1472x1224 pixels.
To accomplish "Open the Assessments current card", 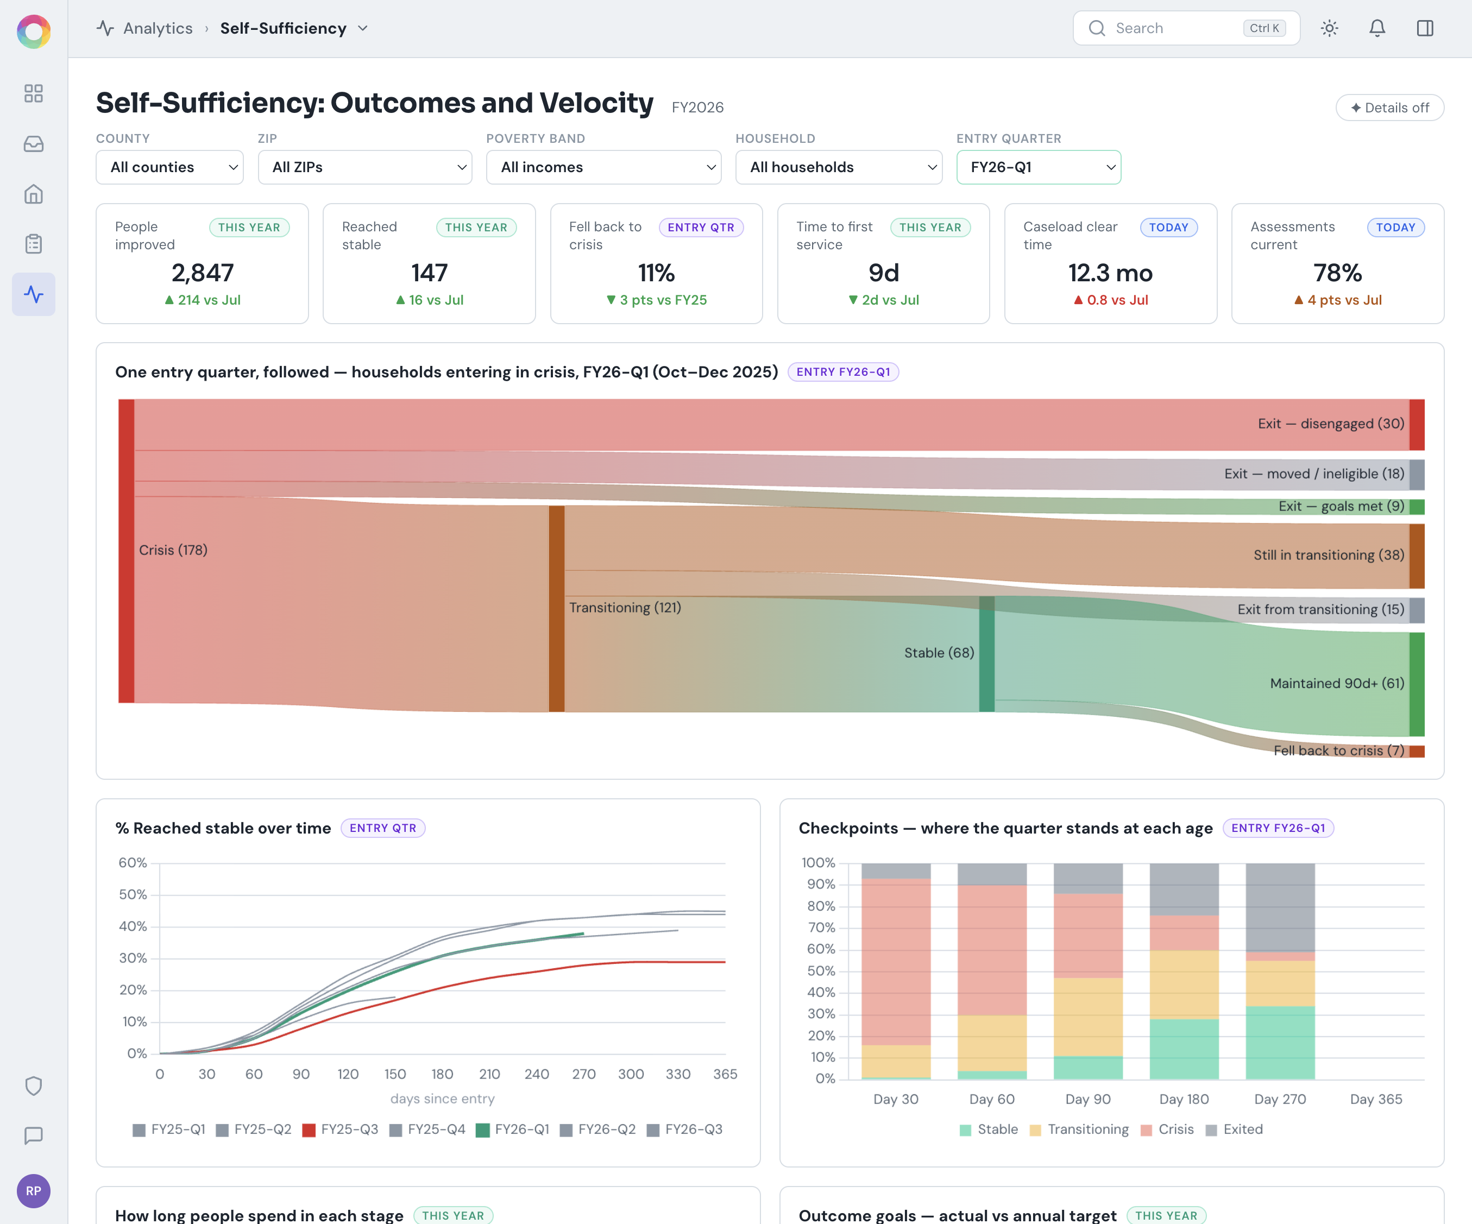I will click(x=1337, y=263).
